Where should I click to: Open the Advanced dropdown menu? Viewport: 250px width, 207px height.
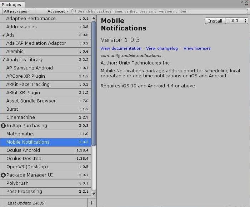[x=58, y=11]
